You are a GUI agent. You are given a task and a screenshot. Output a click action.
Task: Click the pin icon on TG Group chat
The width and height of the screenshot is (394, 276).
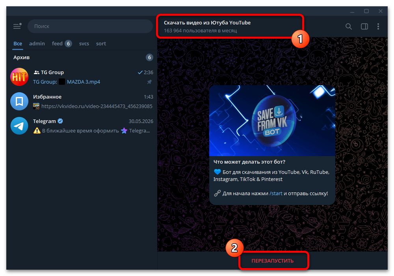click(149, 82)
